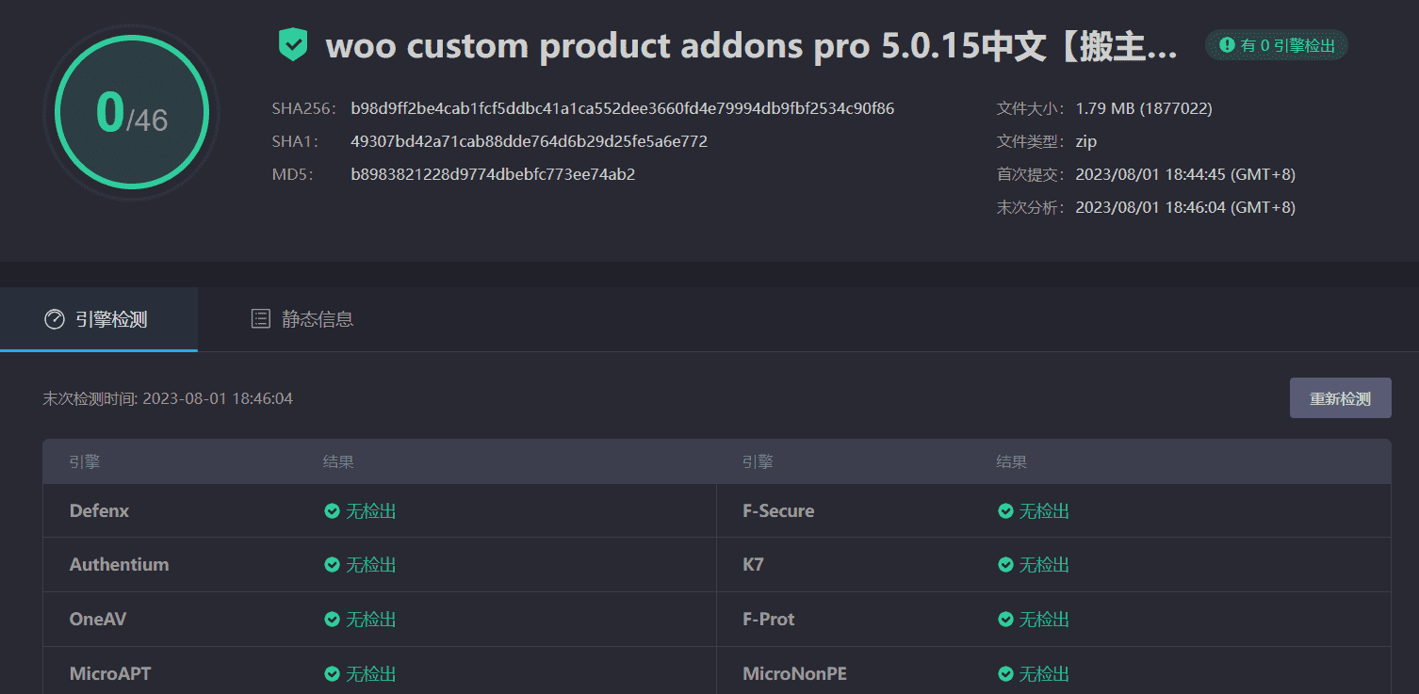
Task: Click the MicroNonPE engine name
Action: pyautogui.click(x=794, y=674)
